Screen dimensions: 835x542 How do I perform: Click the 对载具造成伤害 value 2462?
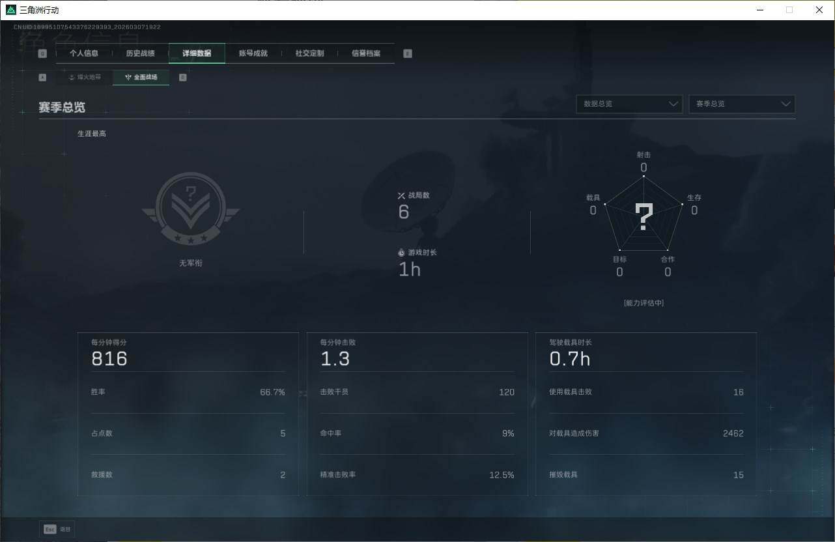[x=733, y=433]
